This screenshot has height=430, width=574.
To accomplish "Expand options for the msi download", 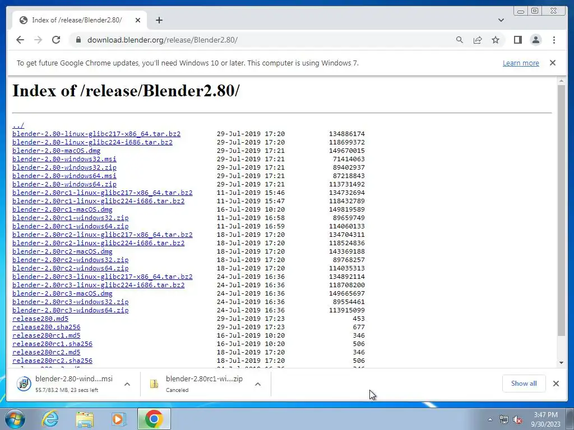I will (x=127, y=384).
